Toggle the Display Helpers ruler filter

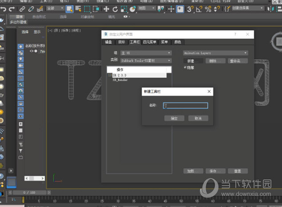[21, 72]
